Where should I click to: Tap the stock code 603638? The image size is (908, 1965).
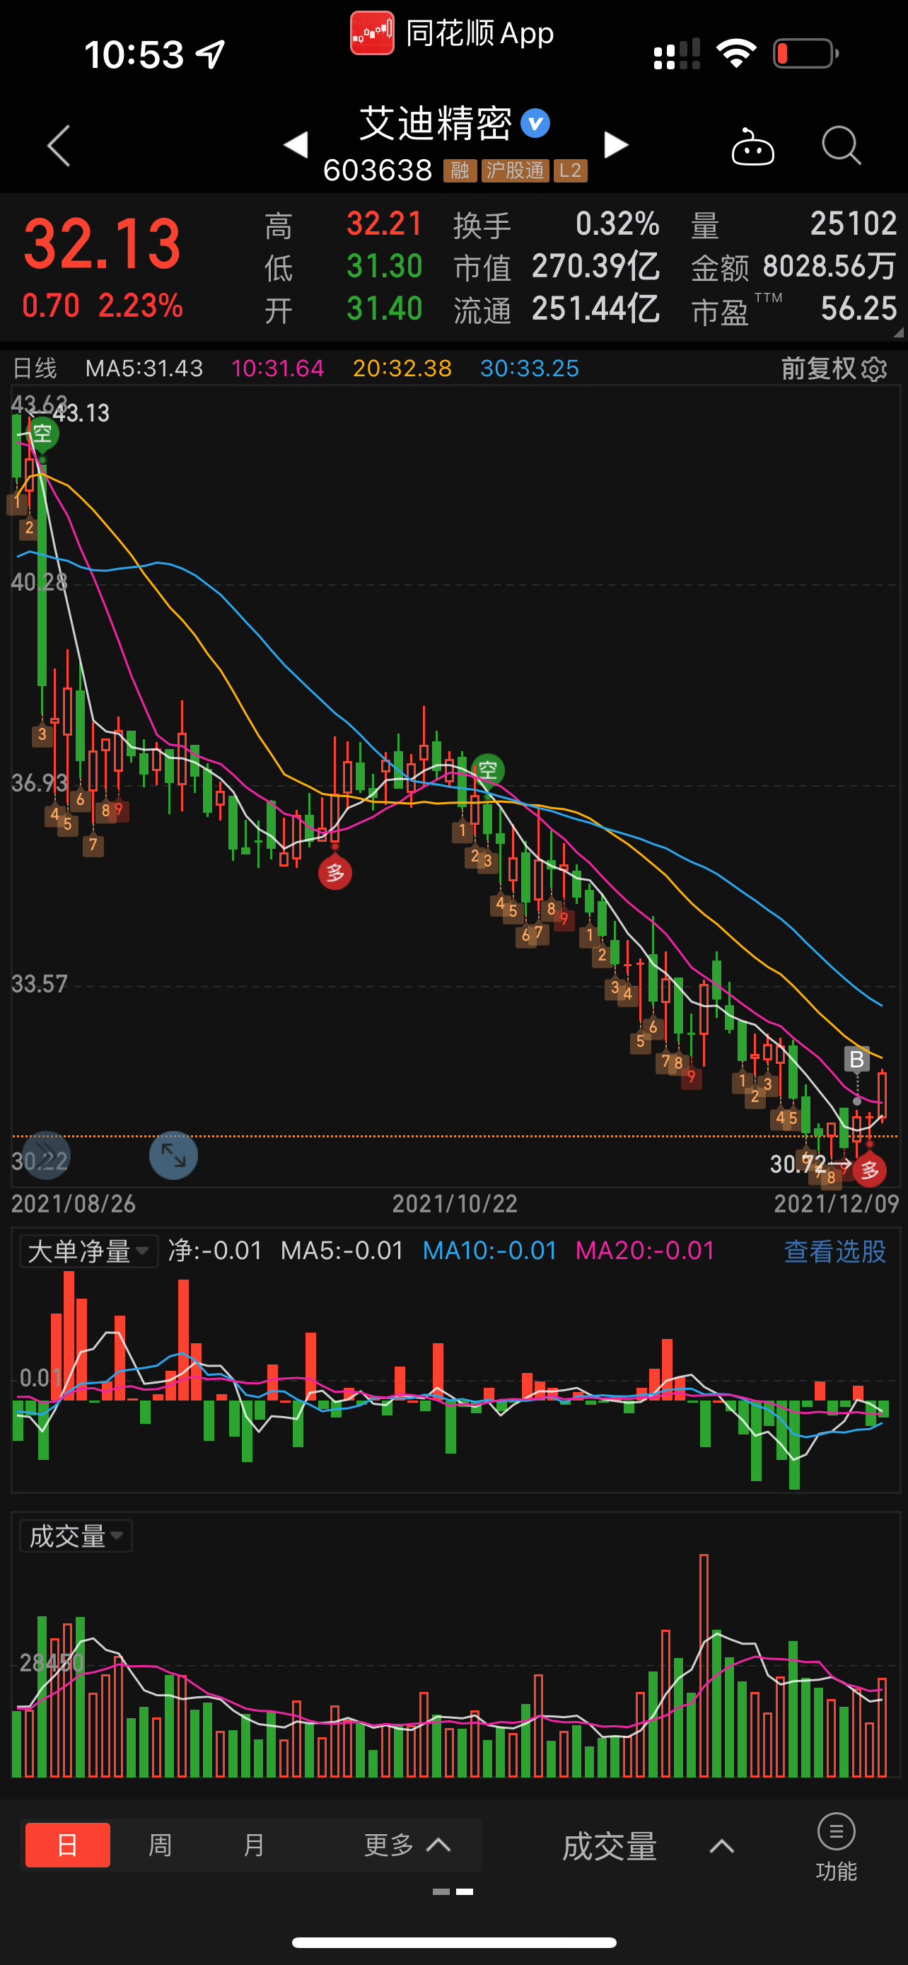[x=378, y=170]
